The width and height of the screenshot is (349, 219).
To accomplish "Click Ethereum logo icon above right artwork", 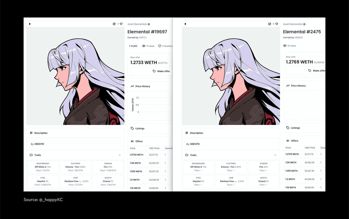I will coord(185,24).
